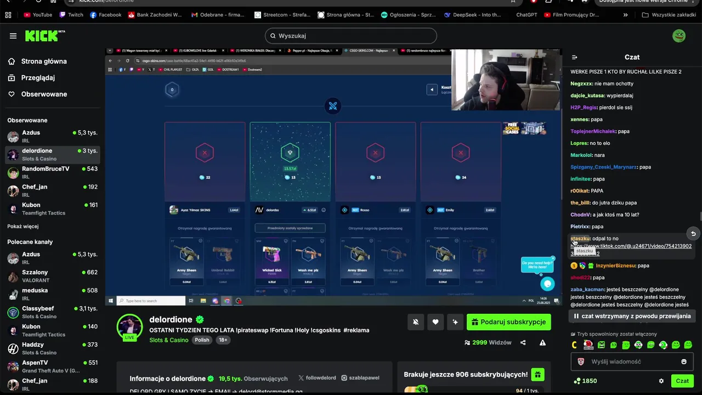This screenshot has width=702, height=395.
Task: Insert the yellow C emote
Action: tap(575, 345)
